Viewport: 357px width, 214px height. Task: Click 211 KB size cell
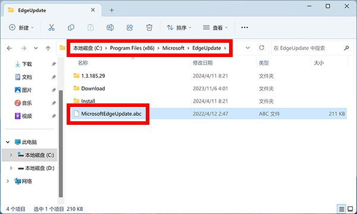coord(337,114)
